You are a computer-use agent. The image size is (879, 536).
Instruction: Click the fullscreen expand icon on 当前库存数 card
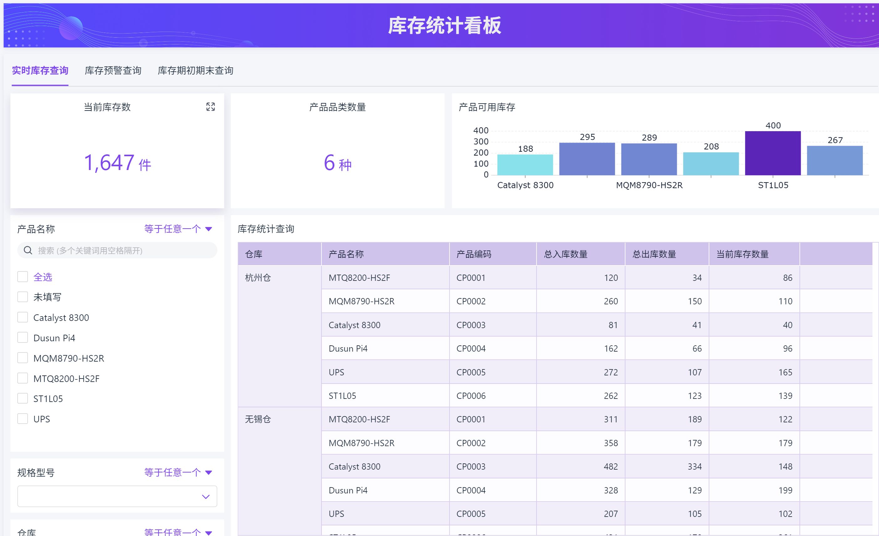click(x=210, y=107)
